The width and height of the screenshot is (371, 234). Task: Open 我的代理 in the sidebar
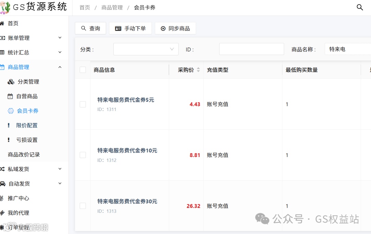coord(19,213)
